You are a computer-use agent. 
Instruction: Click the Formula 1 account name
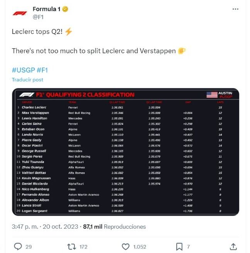47,9
